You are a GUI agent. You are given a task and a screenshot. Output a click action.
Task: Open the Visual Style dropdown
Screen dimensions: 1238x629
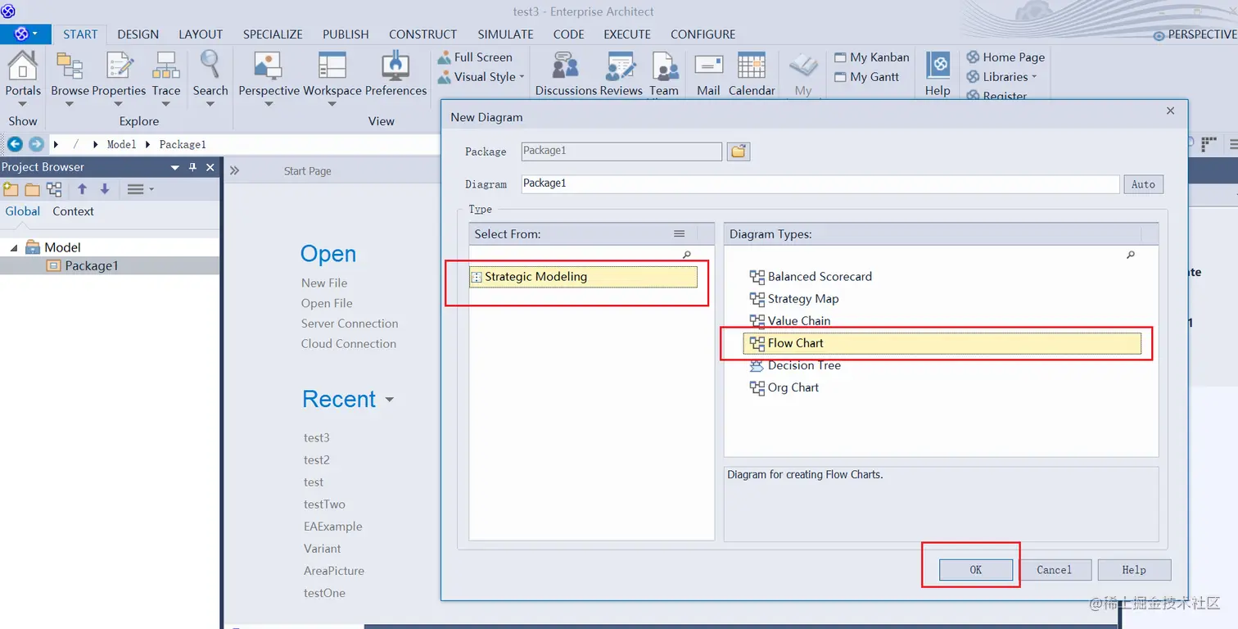pos(481,77)
